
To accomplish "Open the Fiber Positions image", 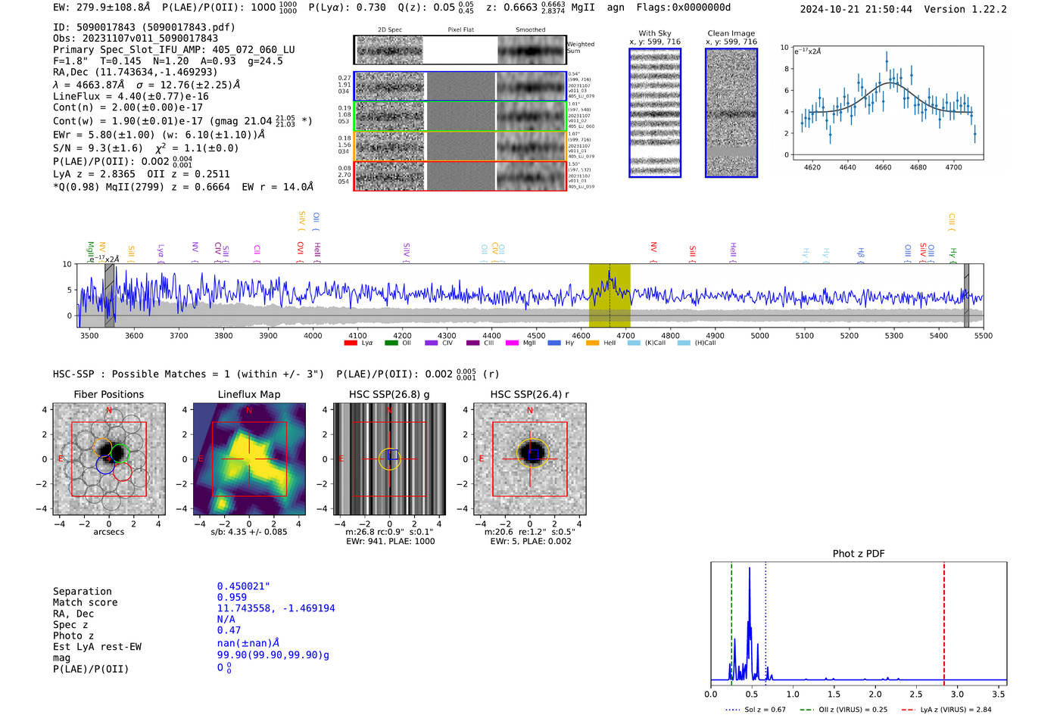I will 109,459.
